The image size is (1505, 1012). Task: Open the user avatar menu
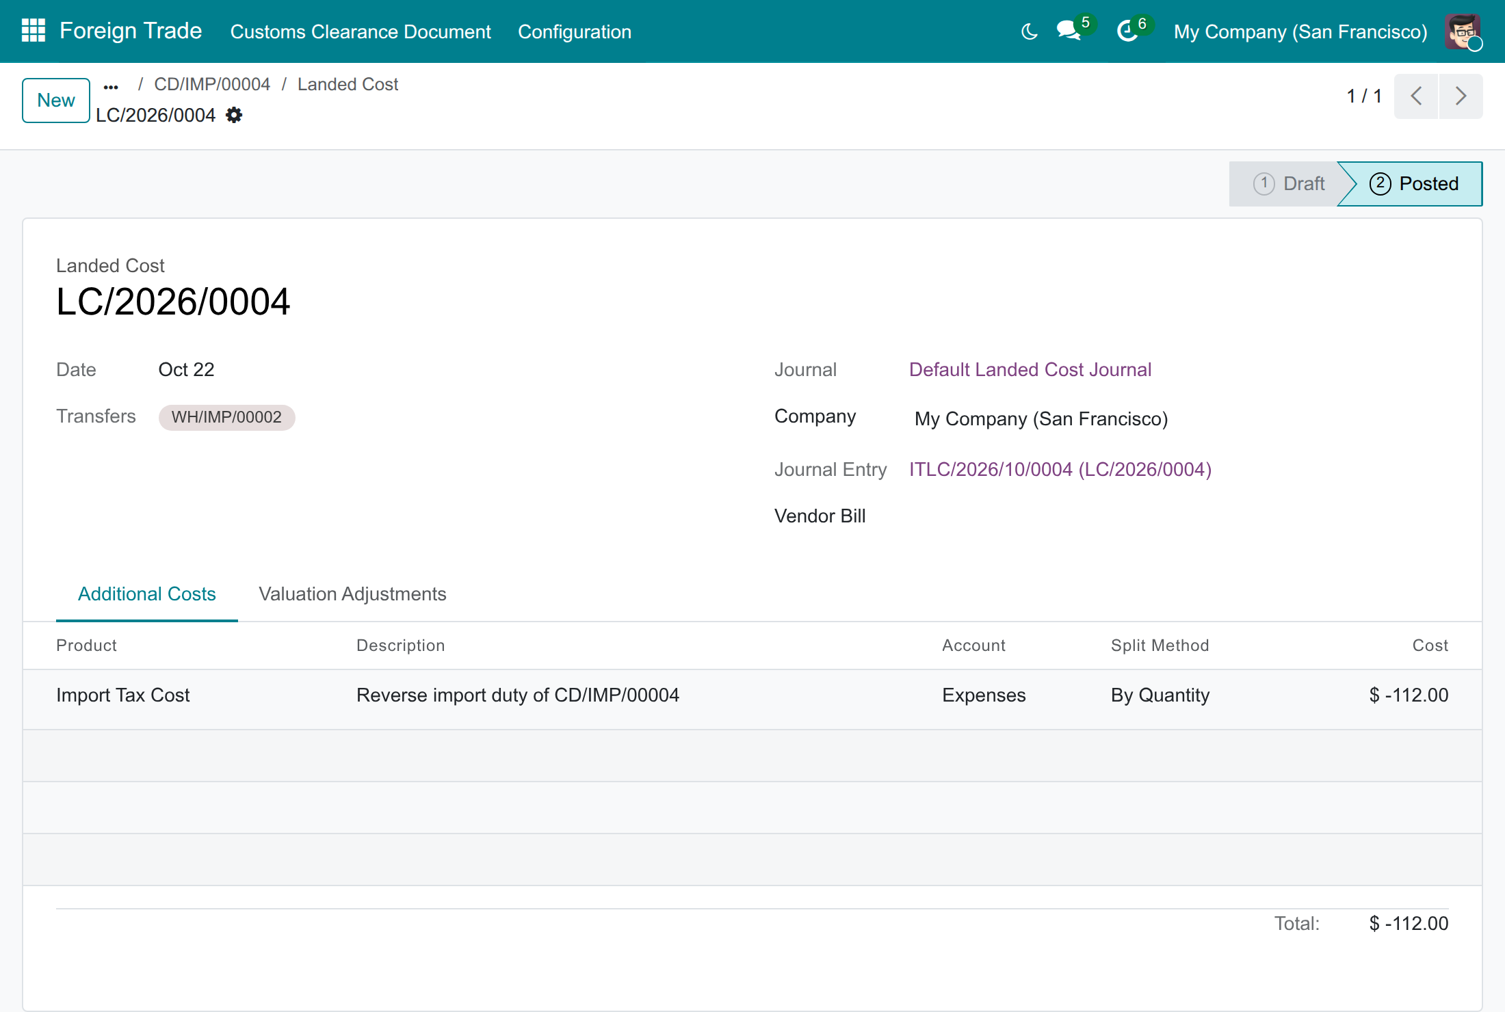pos(1463,31)
